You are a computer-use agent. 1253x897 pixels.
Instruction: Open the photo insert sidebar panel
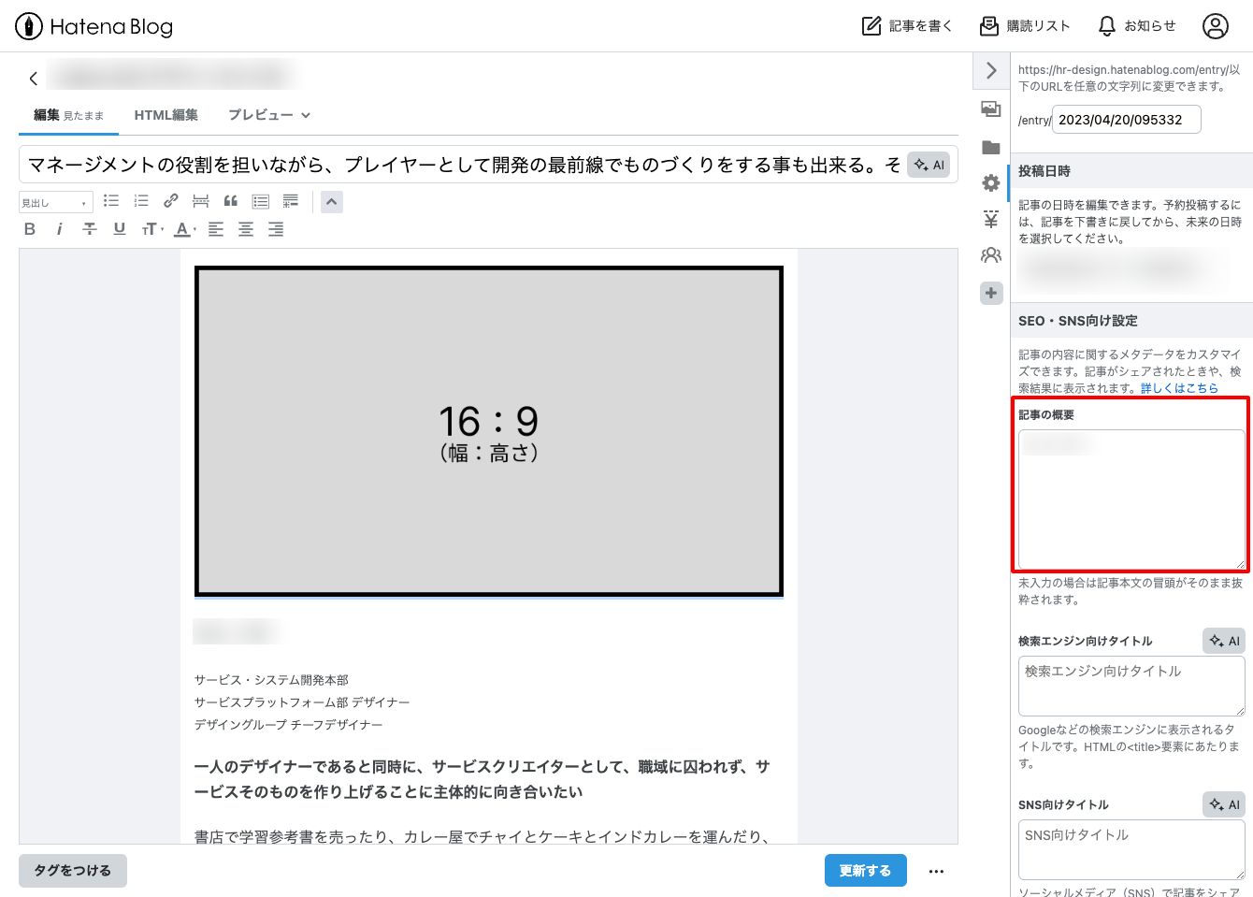coord(990,109)
